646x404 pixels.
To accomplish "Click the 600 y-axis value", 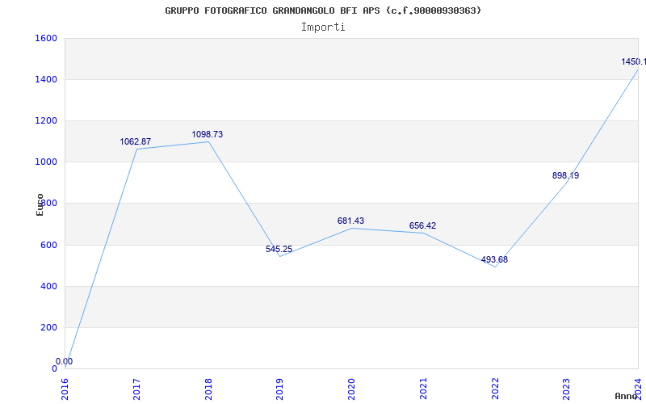I will tap(48, 245).
